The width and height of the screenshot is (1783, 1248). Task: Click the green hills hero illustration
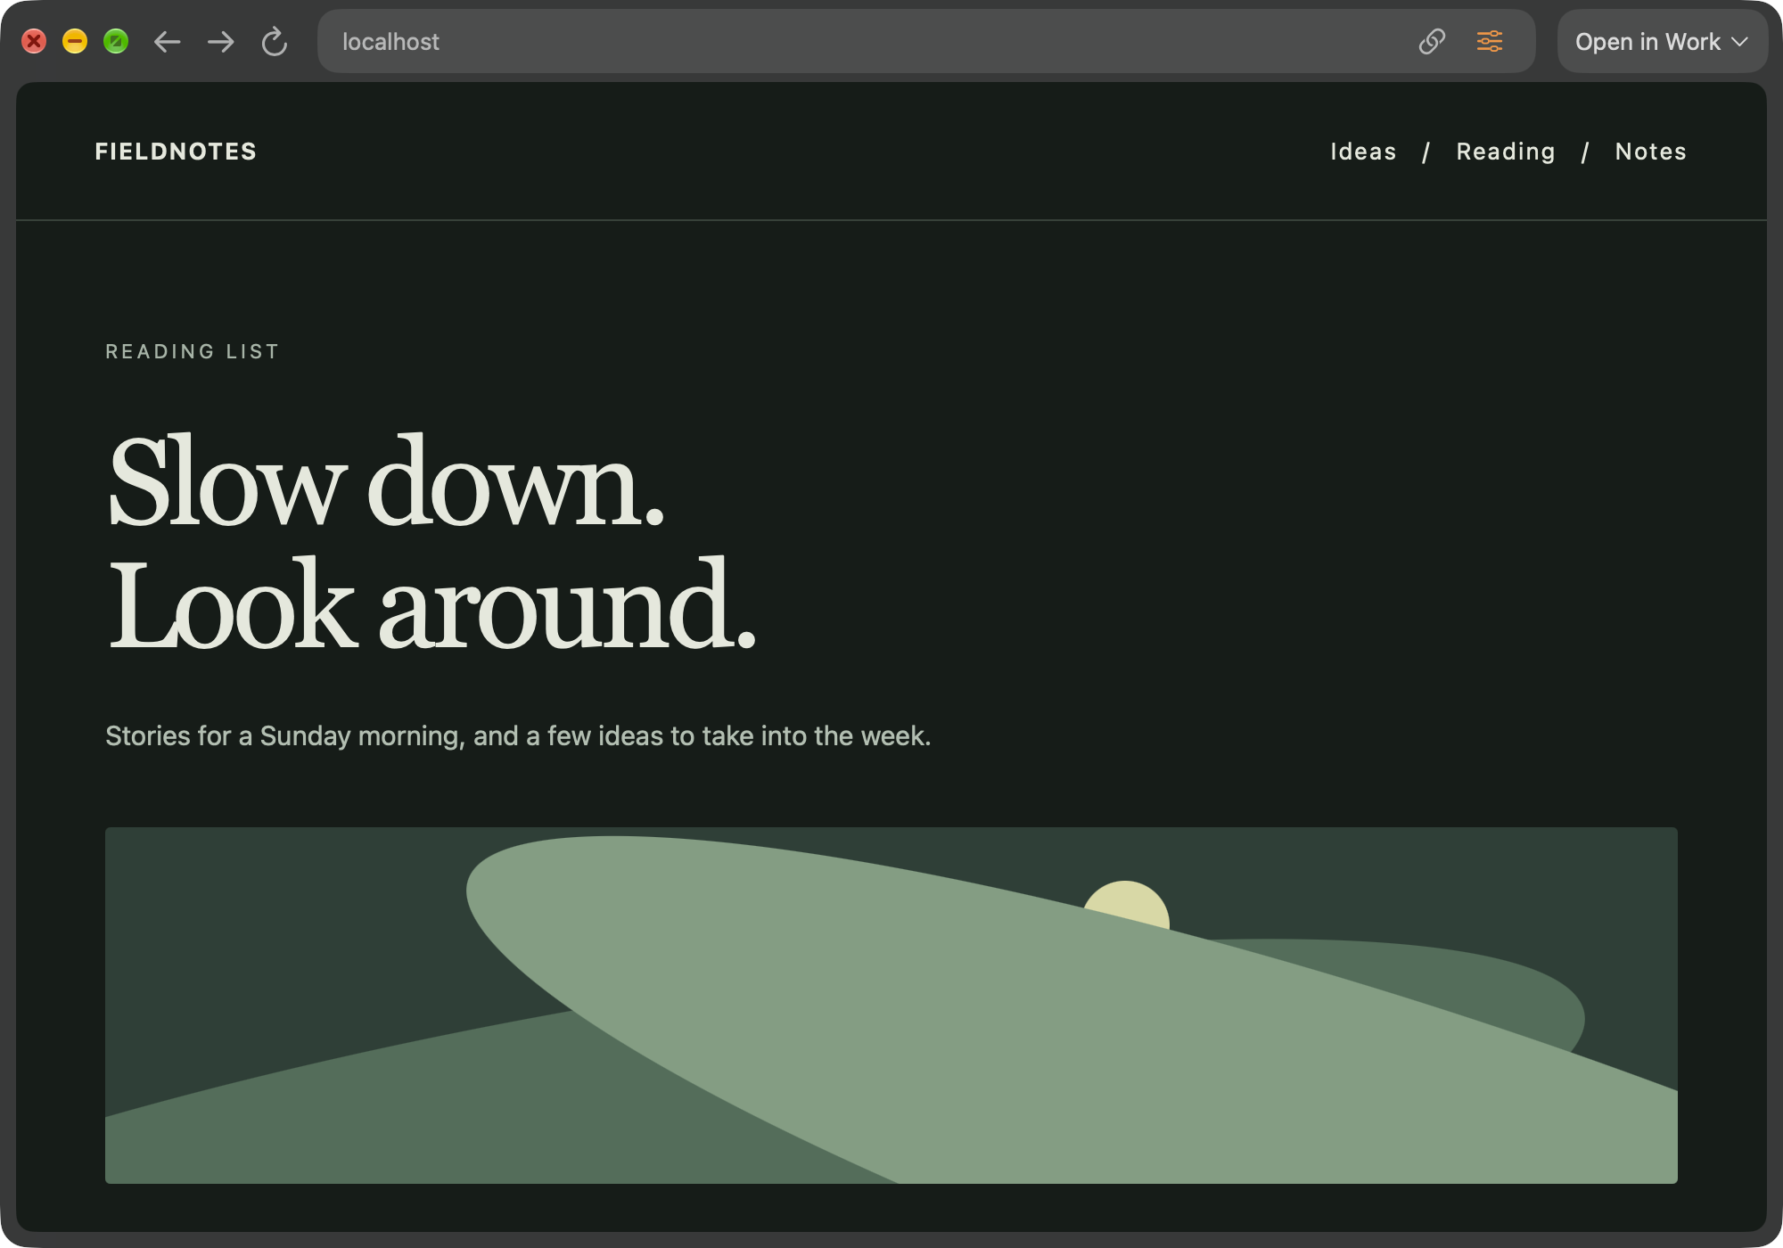tap(891, 1006)
